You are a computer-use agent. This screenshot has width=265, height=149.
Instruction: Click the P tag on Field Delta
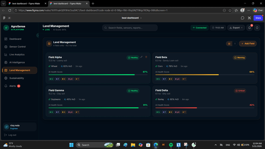[164, 112]
